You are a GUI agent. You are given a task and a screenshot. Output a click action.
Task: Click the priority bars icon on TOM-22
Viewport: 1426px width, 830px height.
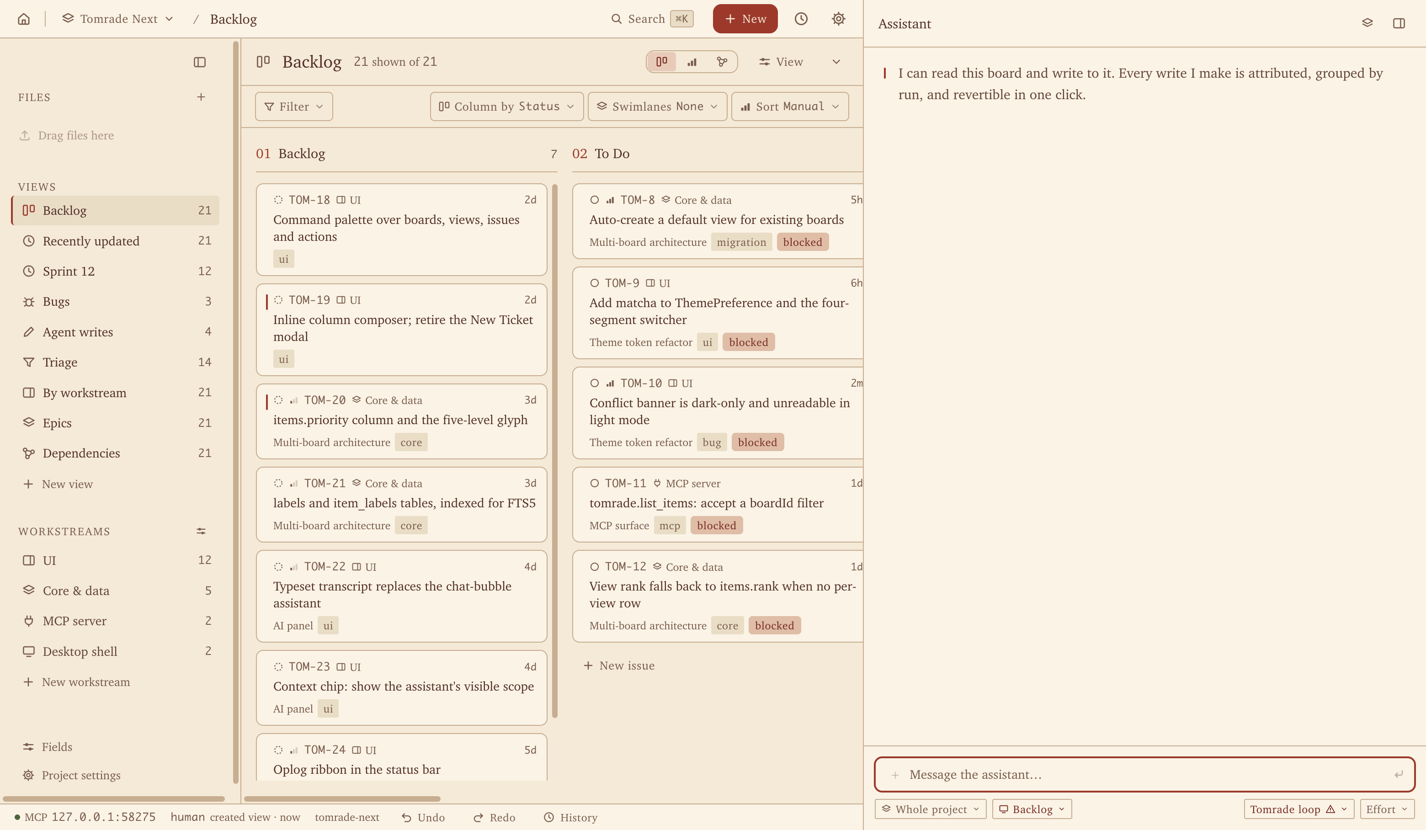(x=294, y=566)
